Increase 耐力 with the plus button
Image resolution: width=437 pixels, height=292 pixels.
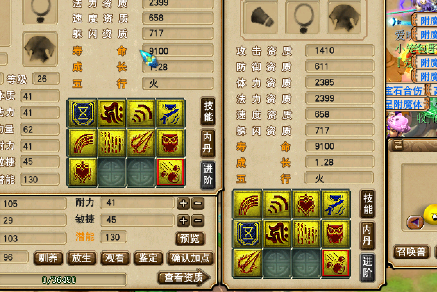(183, 204)
